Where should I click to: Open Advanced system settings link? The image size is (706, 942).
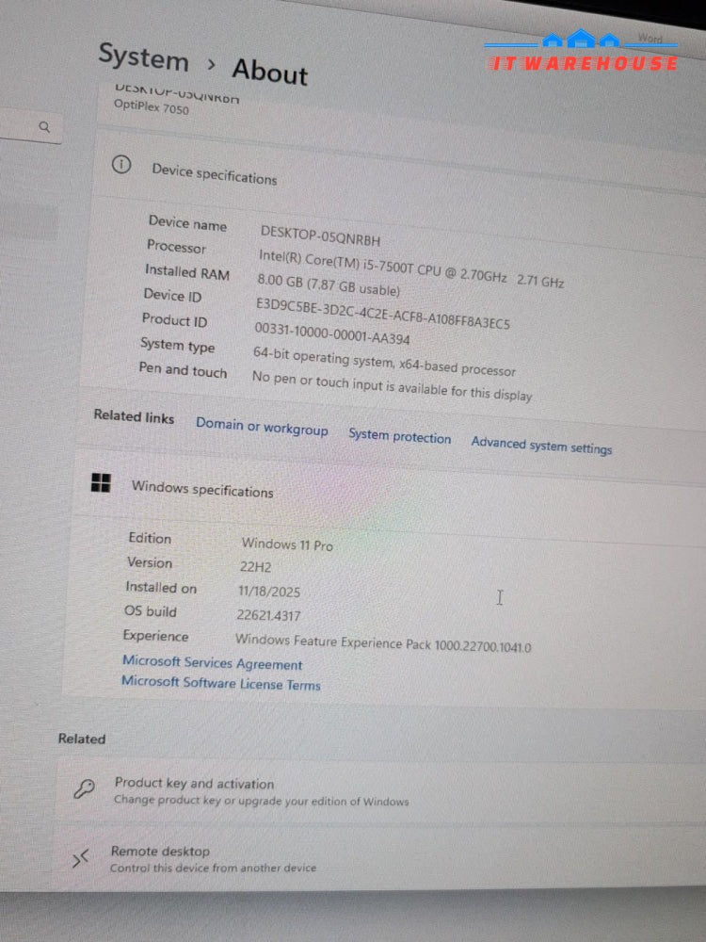541,446
